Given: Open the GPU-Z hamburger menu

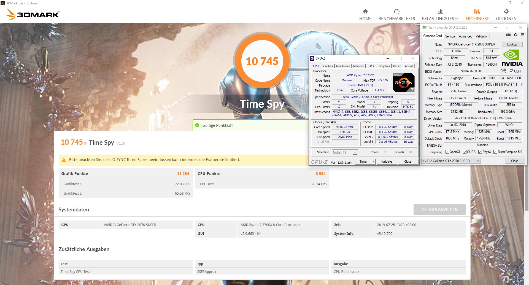Looking at the screenshot, I should [522, 35].
